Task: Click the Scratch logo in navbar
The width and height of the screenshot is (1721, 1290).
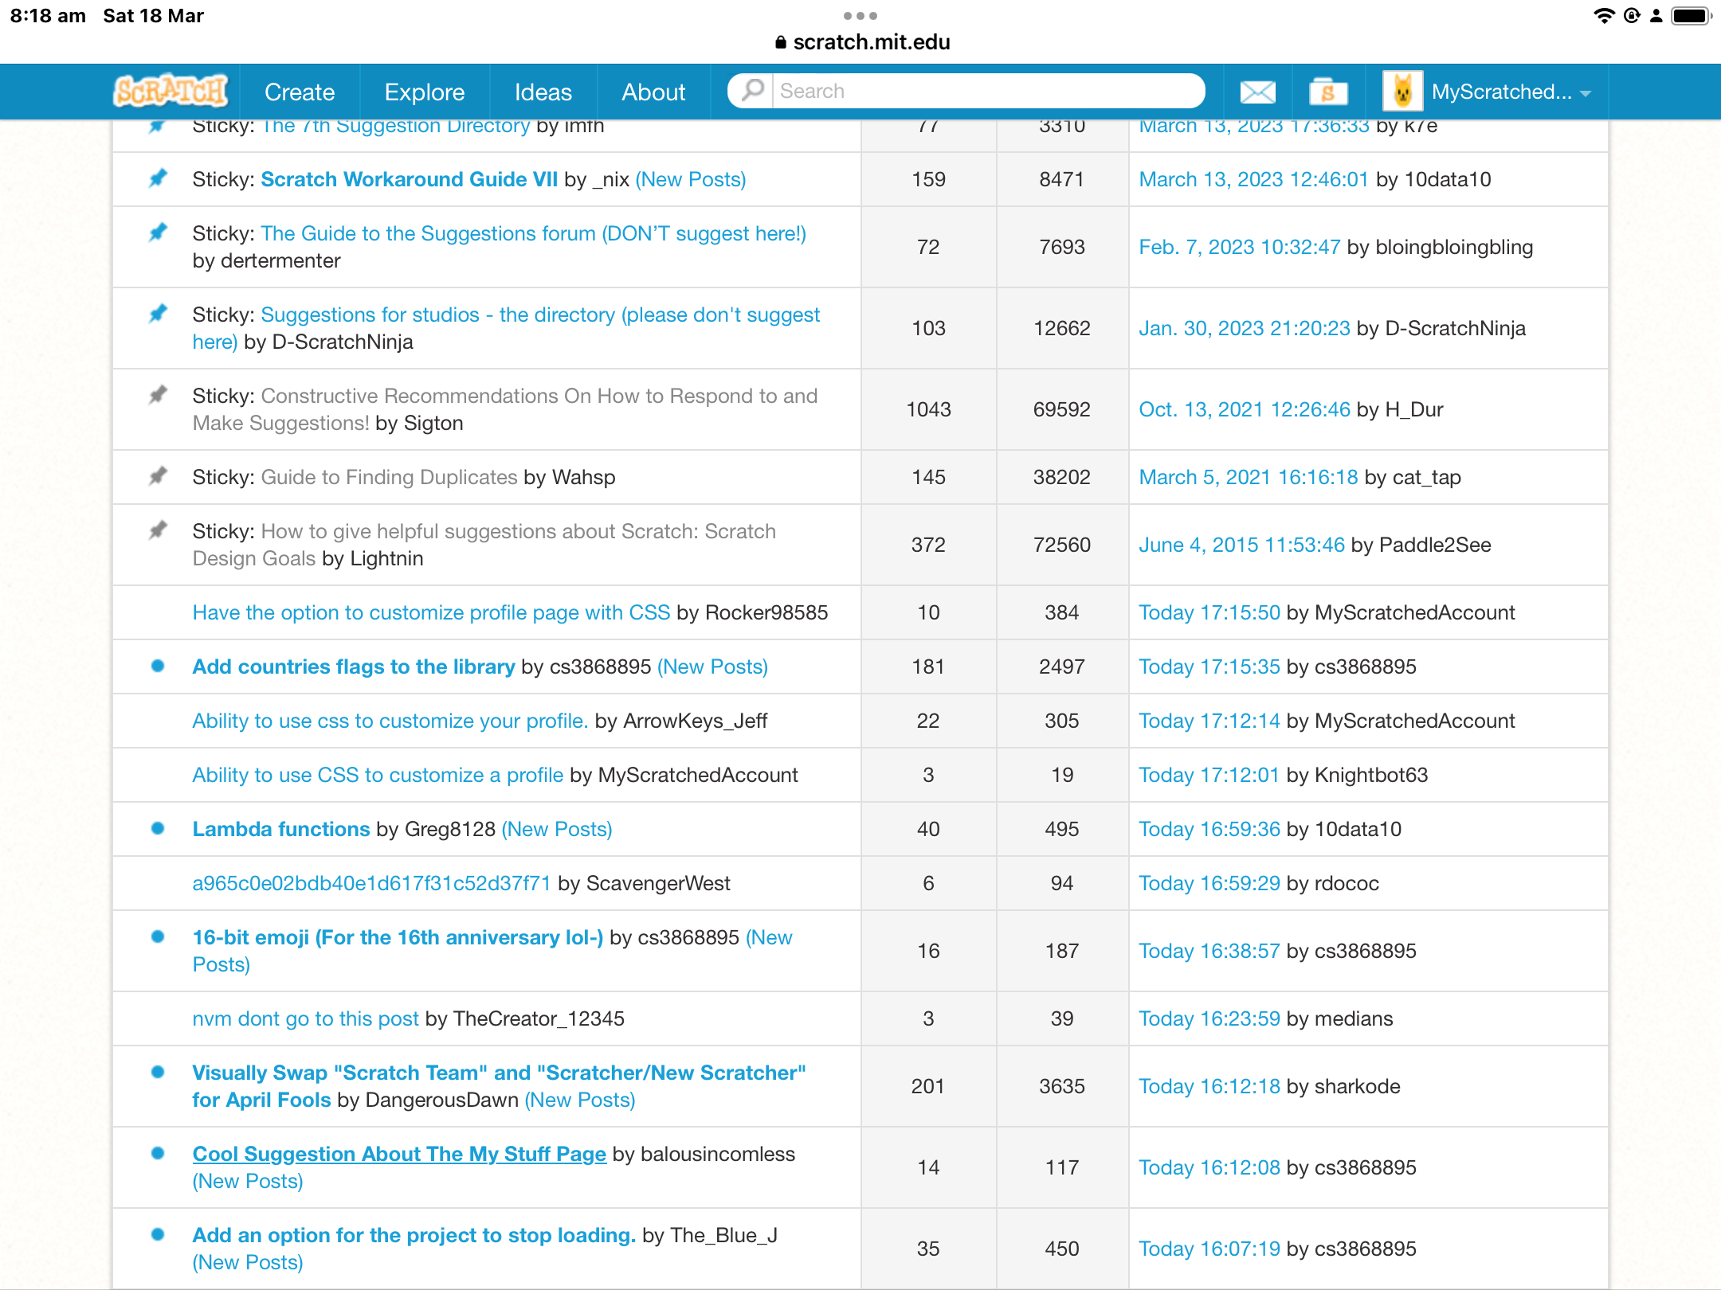Action: (x=171, y=92)
